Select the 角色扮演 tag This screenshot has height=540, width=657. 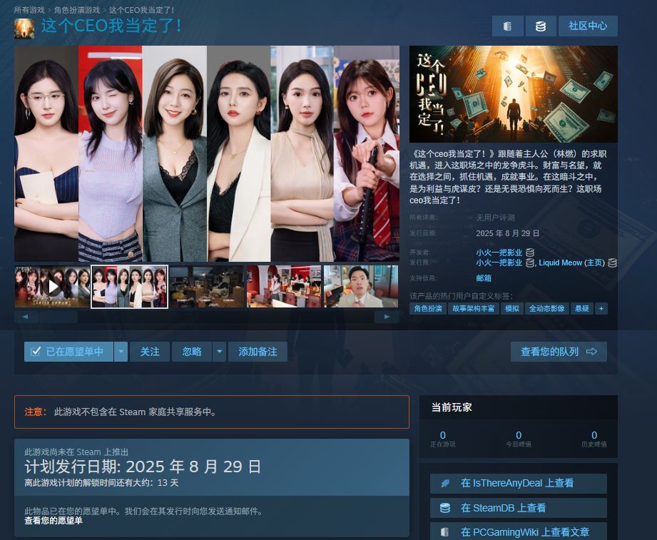pos(428,309)
